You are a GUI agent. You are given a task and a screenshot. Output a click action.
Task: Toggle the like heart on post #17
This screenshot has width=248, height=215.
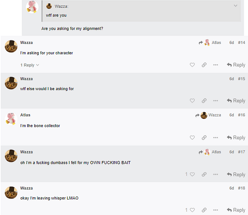192,174
